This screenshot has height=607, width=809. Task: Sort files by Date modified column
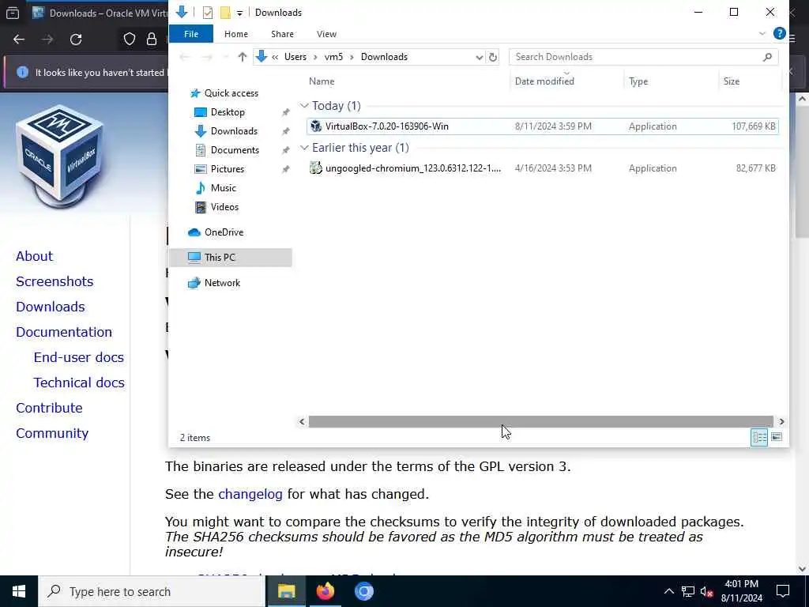tap(544, 81)
